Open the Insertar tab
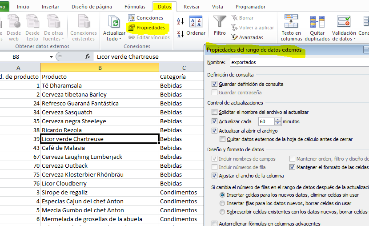 pyautogui.click(x=50, y=7)
